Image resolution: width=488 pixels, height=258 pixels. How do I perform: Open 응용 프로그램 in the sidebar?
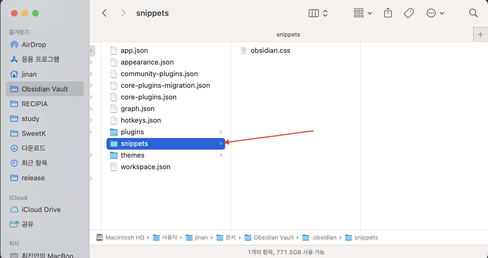point(45,59)
